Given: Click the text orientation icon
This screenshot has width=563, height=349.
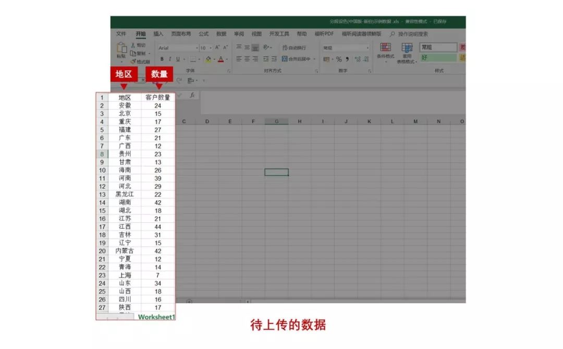Looking at the screenshot, I should 266,47.
